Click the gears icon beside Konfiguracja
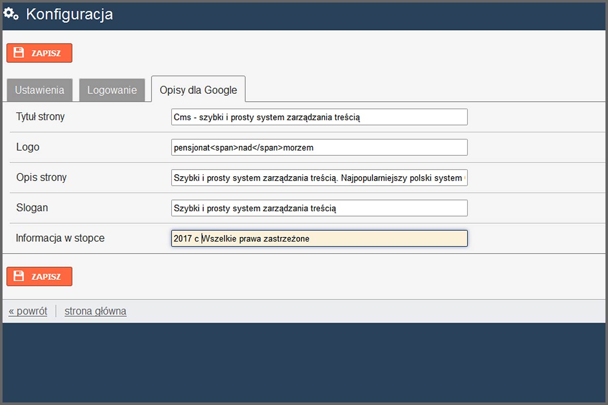The image size is (608, 405). pos(11,15)
